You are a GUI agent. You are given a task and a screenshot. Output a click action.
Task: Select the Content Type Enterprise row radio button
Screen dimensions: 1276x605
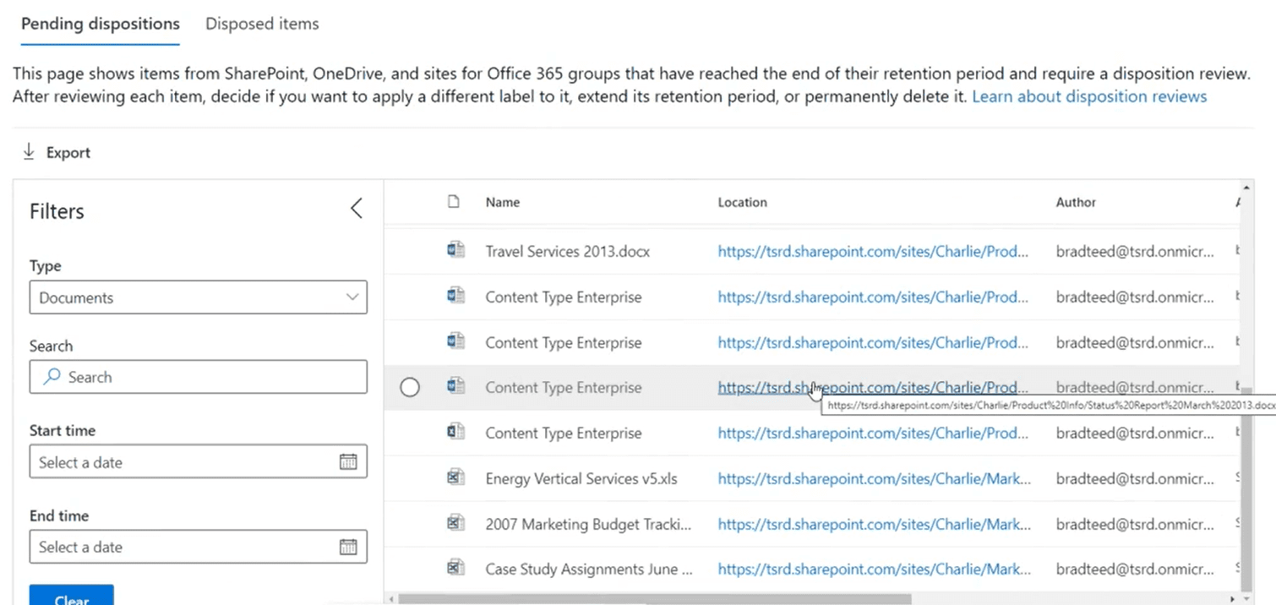410,387
